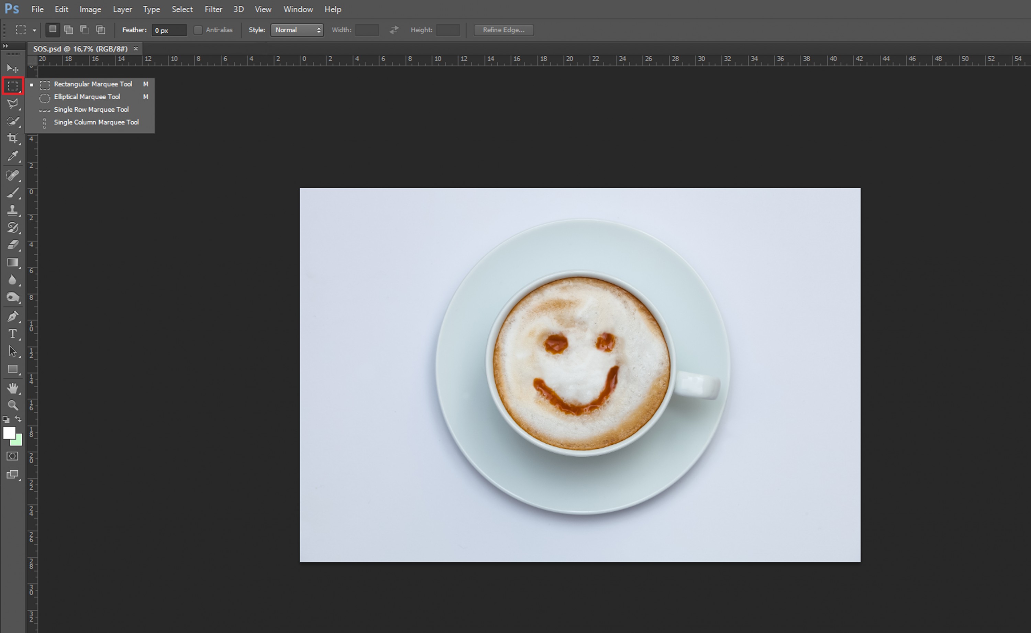Screen dimensions: 1031x633
Task: Choose Single Column Marquee Tool
Action: pyautogui.click(x=90, y=123)
